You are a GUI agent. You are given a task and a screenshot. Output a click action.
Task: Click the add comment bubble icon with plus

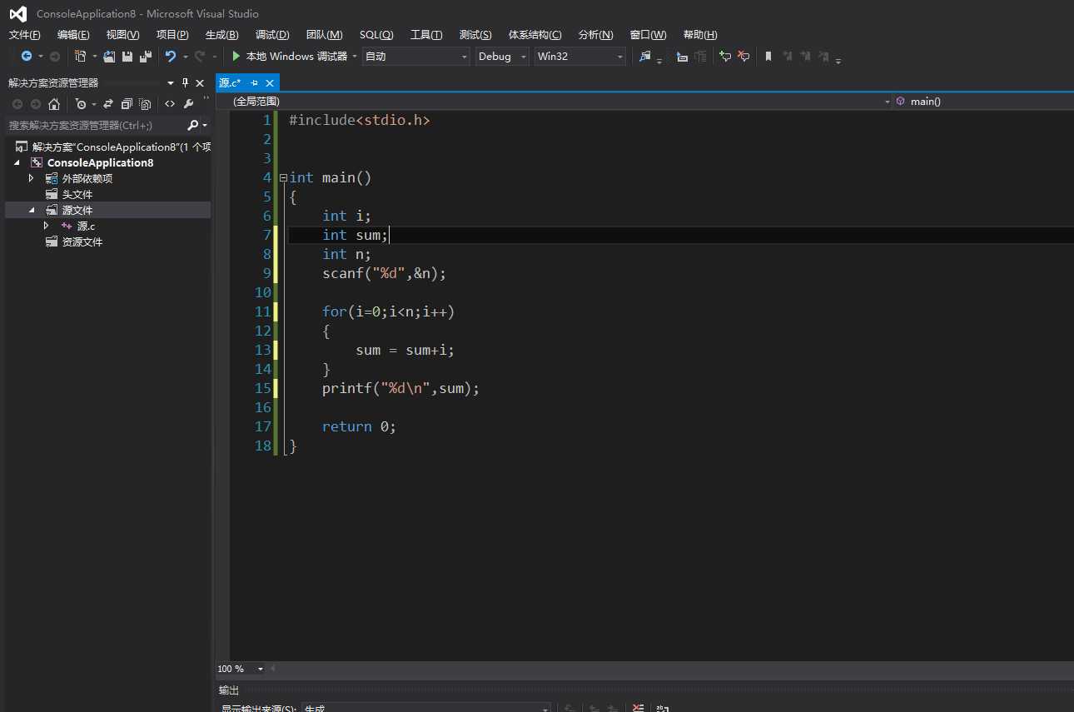(x=725, y=57)
